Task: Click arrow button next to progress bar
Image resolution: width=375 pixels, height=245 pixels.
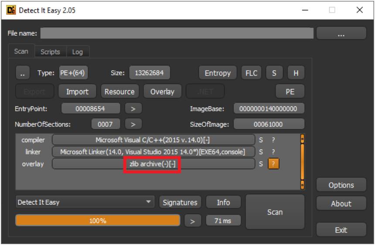Action: pos(193,221)
